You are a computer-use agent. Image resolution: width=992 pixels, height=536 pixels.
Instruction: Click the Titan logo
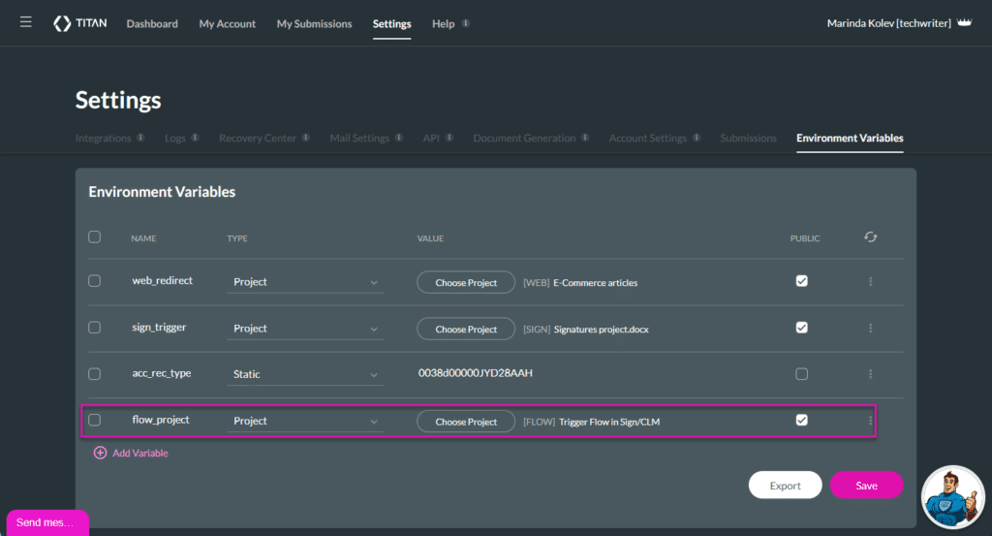pyautogui.click(x=80, y=23)
